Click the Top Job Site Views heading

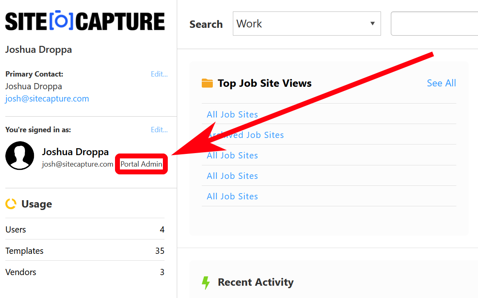tap(265, 83)
